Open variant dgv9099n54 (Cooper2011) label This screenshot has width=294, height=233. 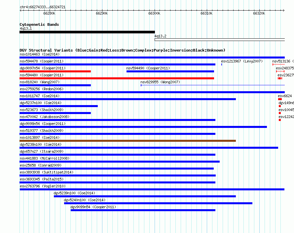coord(93,207)
